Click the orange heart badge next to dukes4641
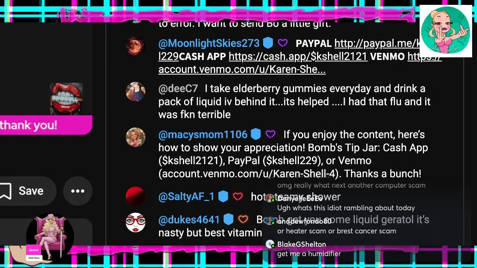The width and height of the screenshot is (477, 268). click(x=243, y=219)
